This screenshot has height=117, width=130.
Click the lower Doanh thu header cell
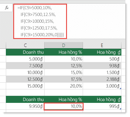(x=25, y=99)
